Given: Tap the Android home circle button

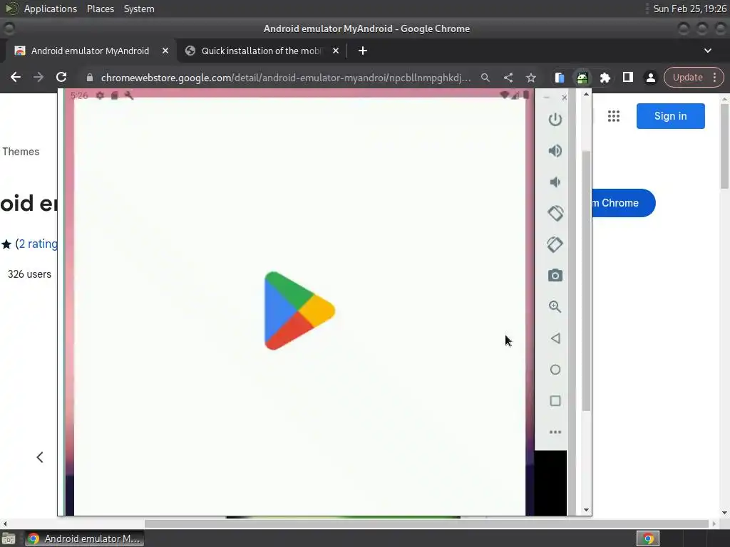Looking at the screenshot, I should 555,370.
